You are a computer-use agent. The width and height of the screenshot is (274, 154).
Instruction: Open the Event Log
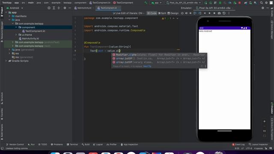click(238, 145)
